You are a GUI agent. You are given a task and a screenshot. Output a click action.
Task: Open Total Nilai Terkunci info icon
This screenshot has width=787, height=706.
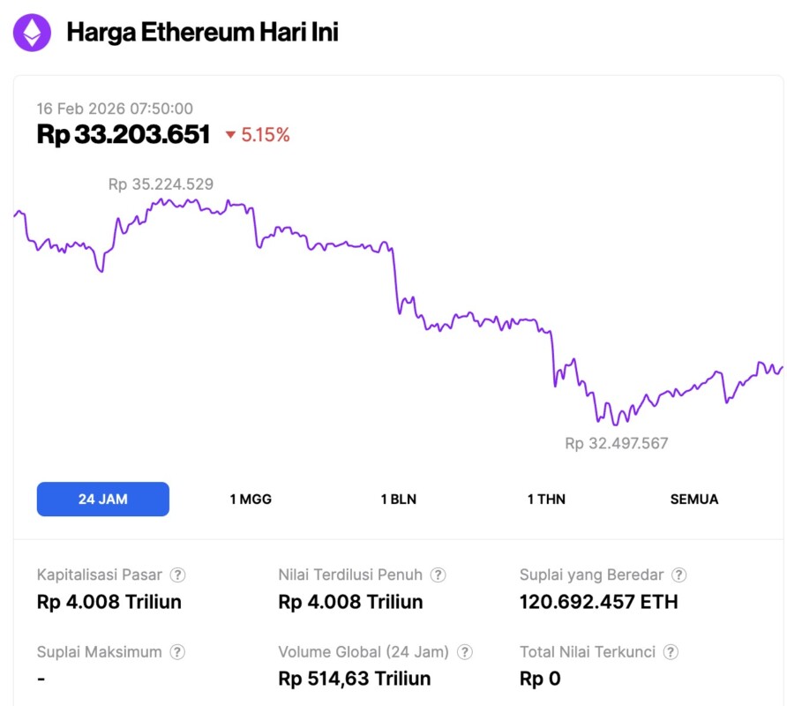[671, 652]
